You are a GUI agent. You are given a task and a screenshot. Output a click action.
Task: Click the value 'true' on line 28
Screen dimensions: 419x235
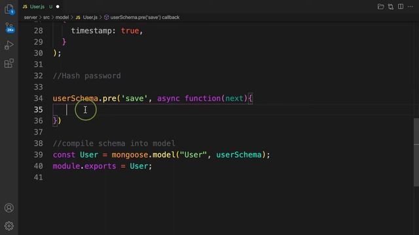pos(130,31)
